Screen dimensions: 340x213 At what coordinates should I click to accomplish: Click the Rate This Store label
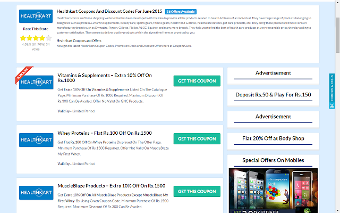[36, 29]
